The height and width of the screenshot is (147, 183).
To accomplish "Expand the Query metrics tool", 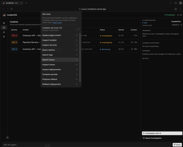I will click(x=60, y=50).
